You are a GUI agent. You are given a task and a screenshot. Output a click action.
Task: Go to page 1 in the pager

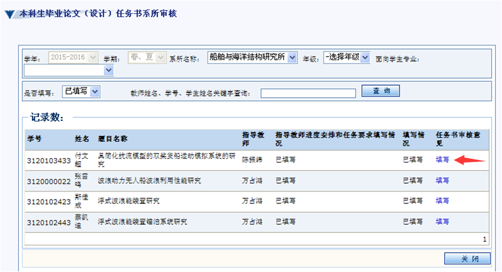click(484, 239)
